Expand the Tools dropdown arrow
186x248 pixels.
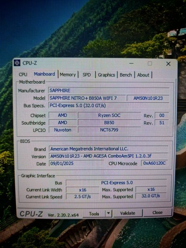tap(108, 213)
